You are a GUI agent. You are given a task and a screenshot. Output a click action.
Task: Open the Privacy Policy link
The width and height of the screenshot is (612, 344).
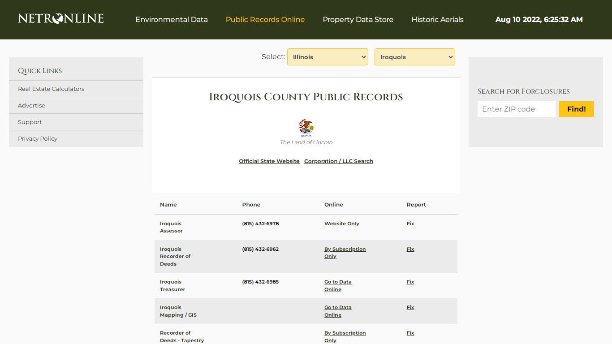38,138
